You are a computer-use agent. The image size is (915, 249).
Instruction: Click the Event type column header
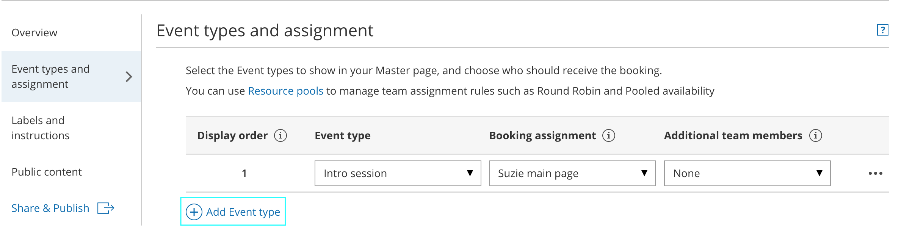click(x=343, y=135)
